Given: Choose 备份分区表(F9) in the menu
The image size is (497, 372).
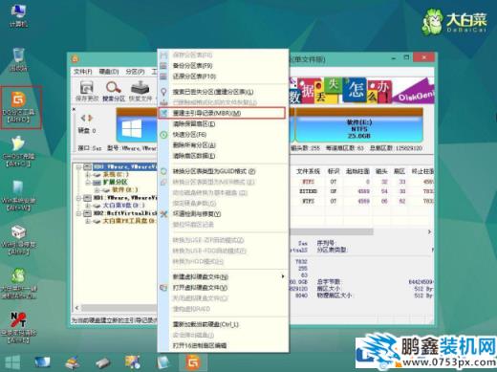Looking at the screenshot, I should tap(223, 66).
